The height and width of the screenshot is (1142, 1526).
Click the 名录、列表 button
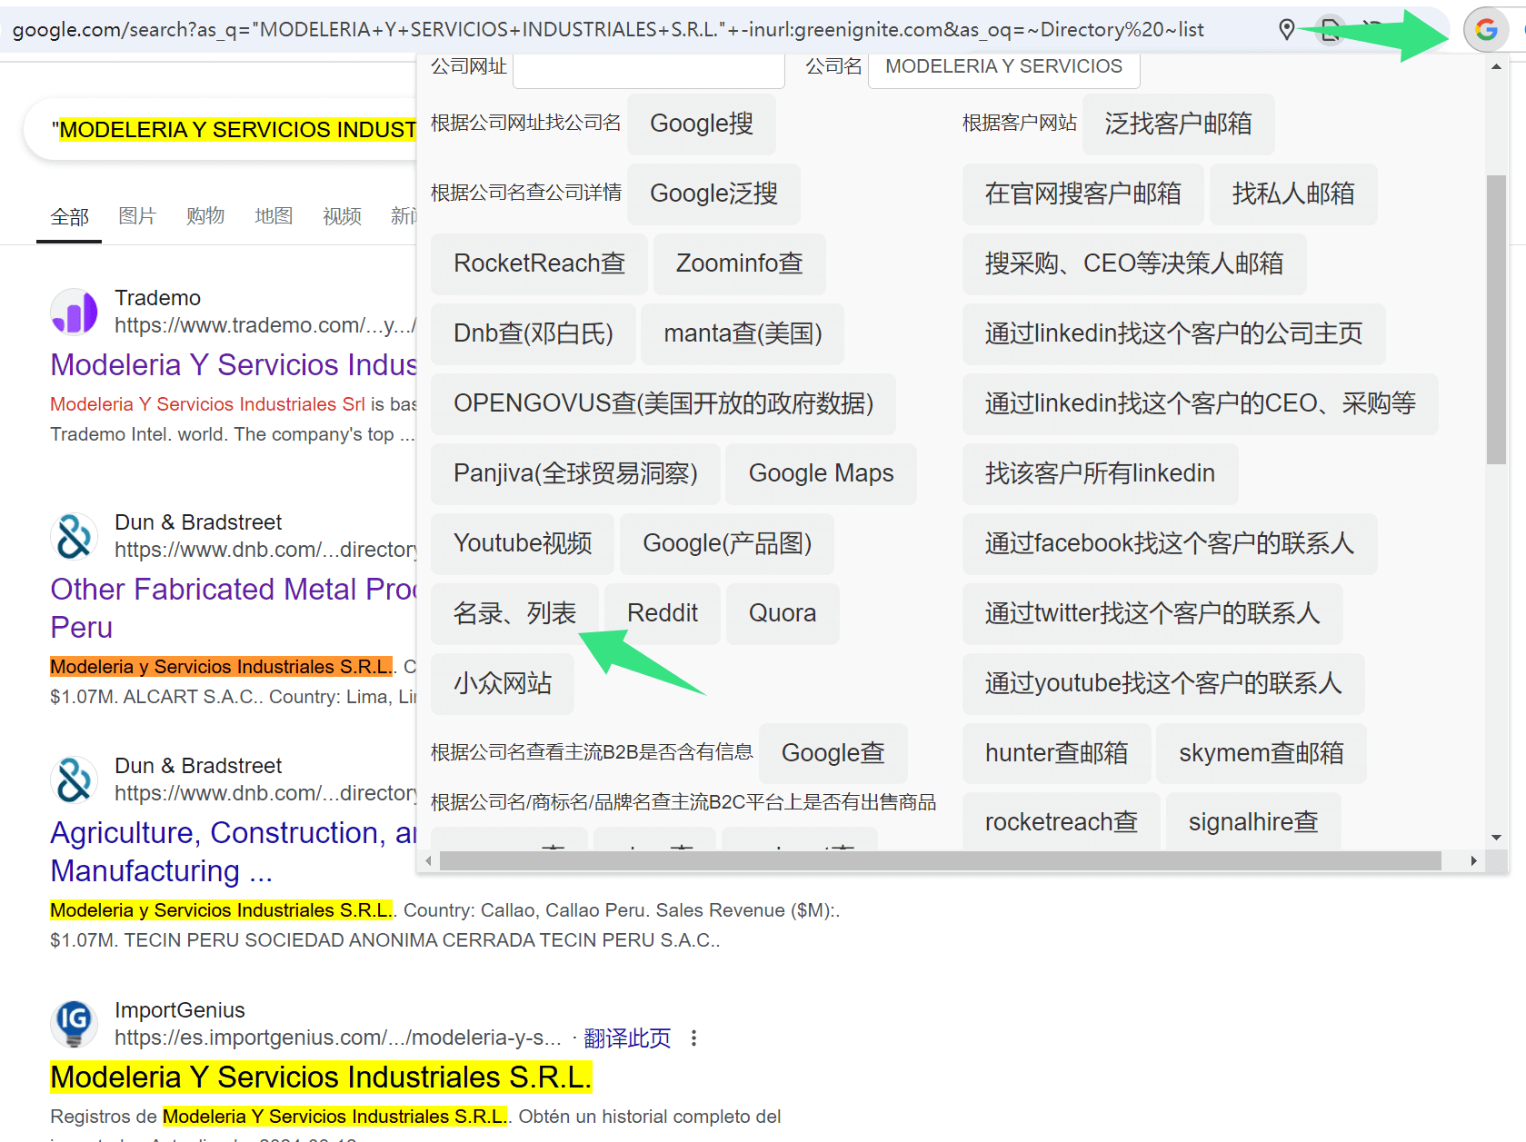[x=514, y=613]
